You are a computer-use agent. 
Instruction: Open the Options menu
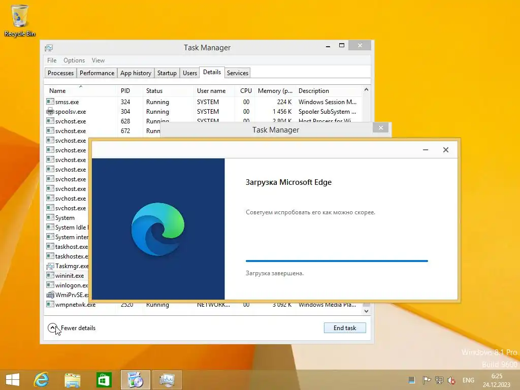[x=74, y=60]
